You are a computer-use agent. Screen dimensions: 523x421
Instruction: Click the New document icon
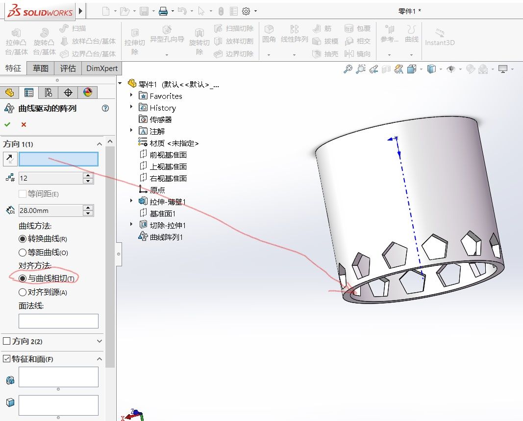point(106,11)
